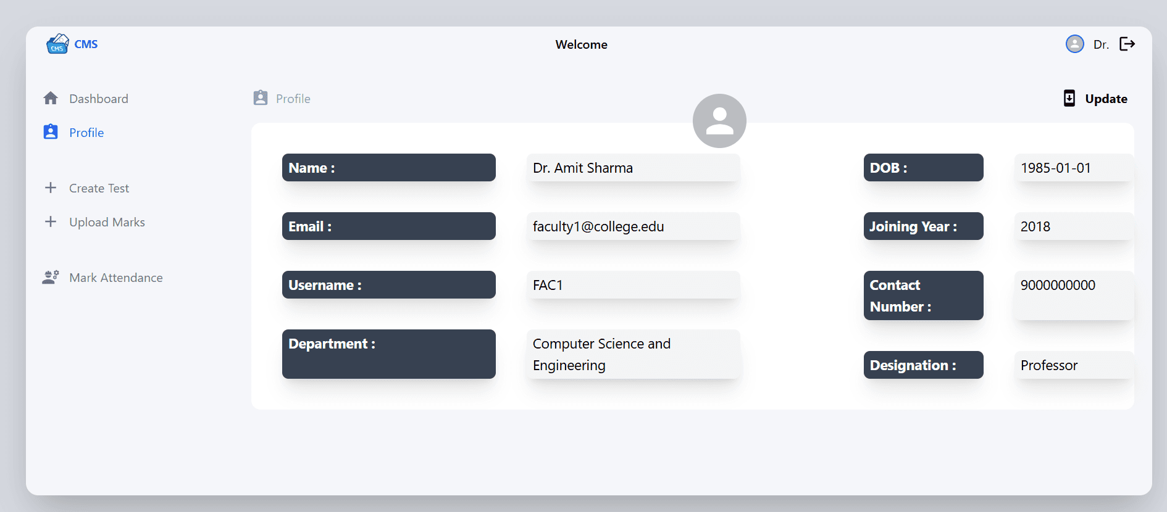Click the plus icon beside Upload Marks
This screenshot has width=1167, height=512.
[x=51, y=221]
